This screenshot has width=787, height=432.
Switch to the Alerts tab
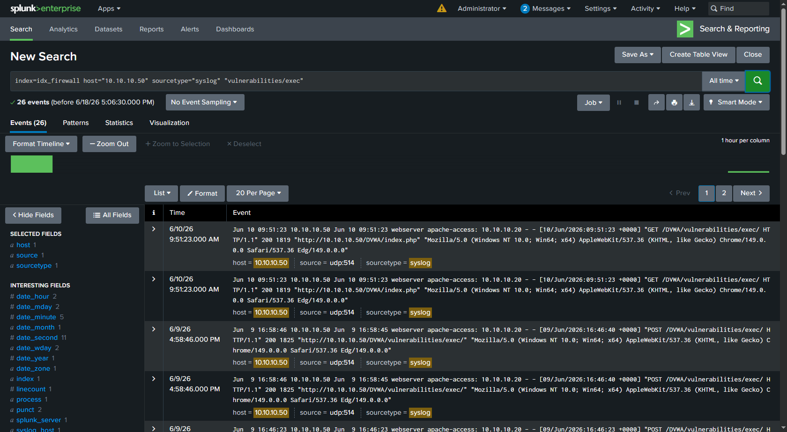click(190, 29)
